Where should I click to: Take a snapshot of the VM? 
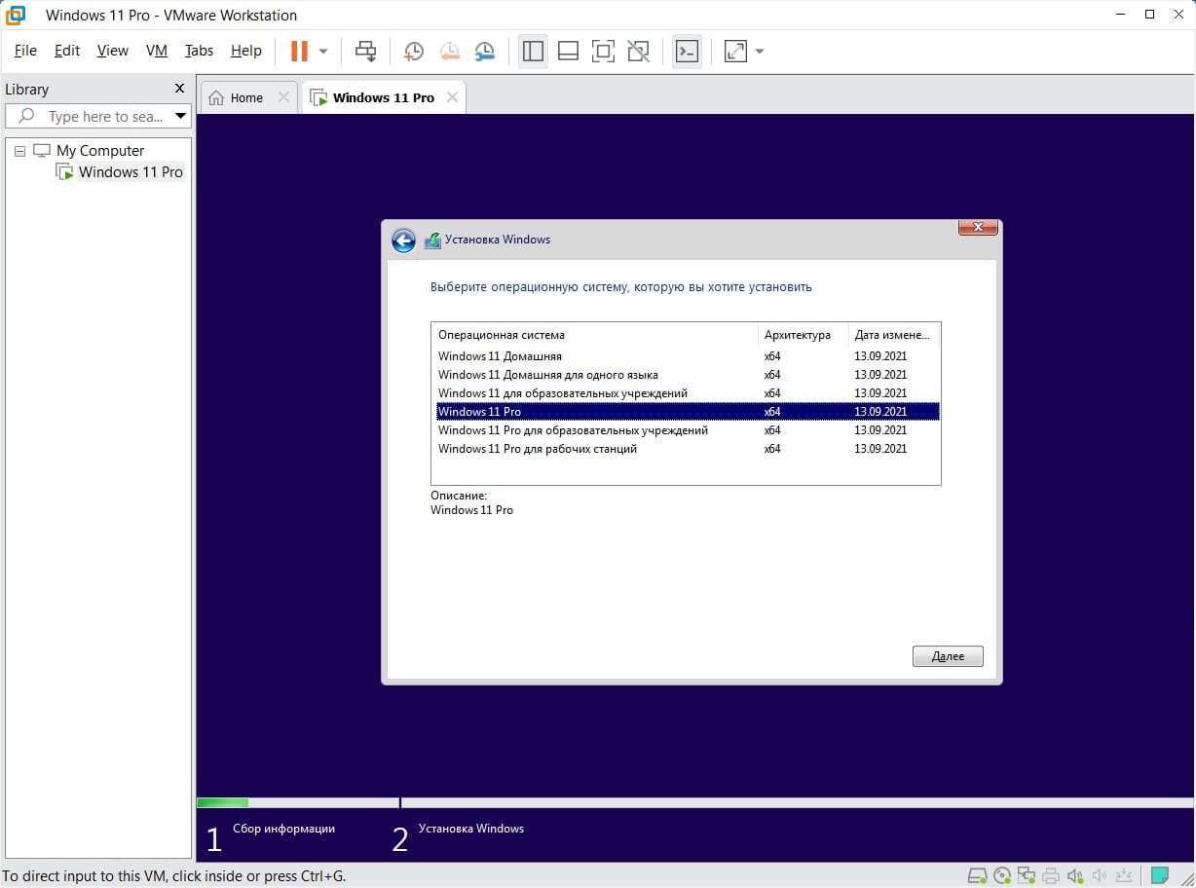click(414, 51)
